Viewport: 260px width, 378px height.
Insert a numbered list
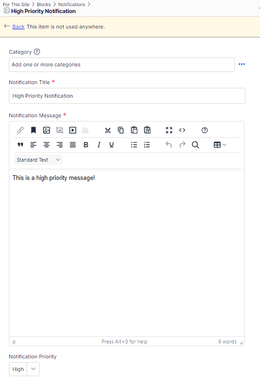tap(147, 145)
